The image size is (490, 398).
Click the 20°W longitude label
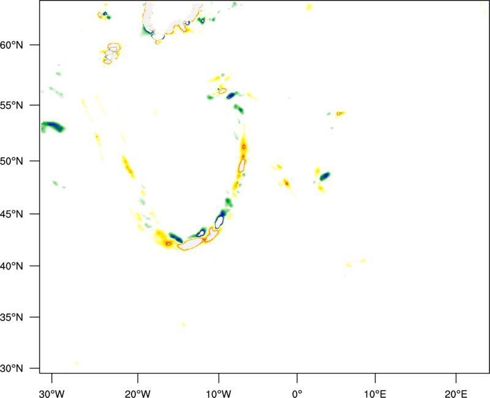[x=137, y=394]
